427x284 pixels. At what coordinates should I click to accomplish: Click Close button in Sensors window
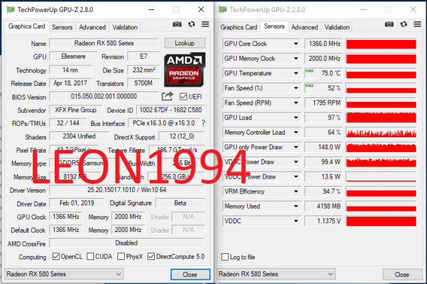402,275
